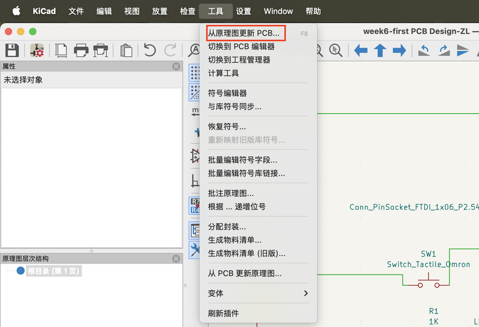Open the Window menu
Viewport: 479px width, 327px height.
click(x=278, y=11)
